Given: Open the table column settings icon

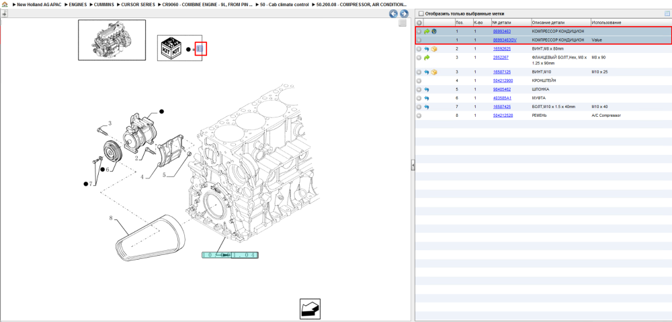Looking at the screenshot, I should [x=667, y=13].
